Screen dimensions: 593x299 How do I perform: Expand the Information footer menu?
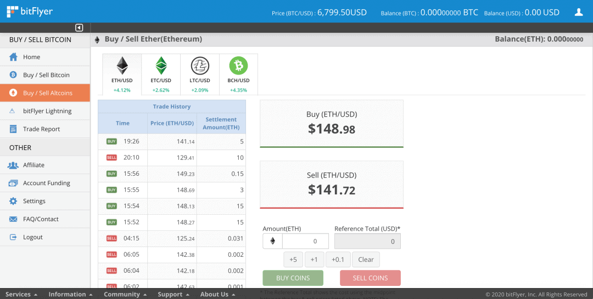[70, 294]
